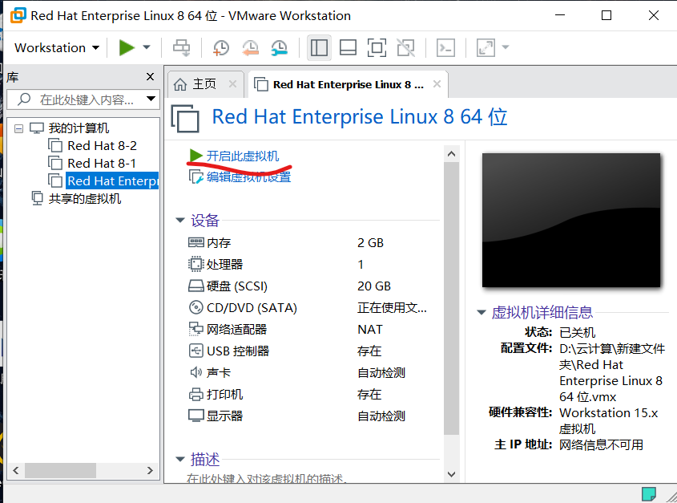Click the 网络信息不可用 IP address value
Viewport: 677px width, 503px height.
[x=601, y=444]
